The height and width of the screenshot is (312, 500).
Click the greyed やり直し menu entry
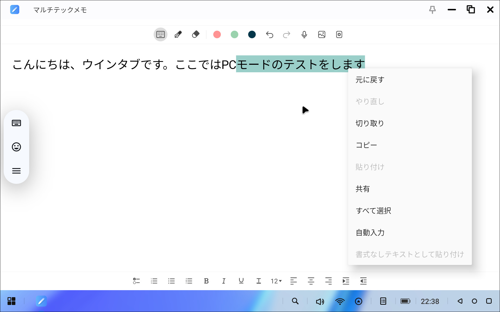[x=410, y=101]
